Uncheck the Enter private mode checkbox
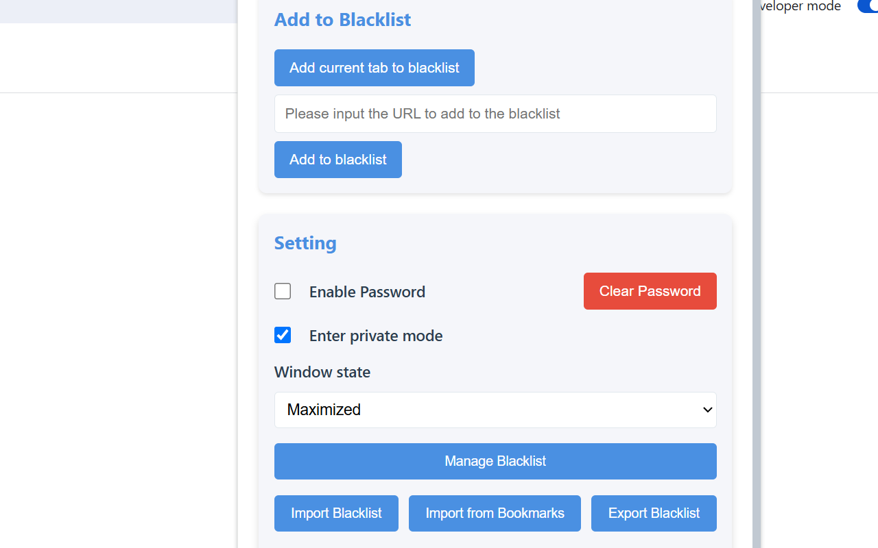 click(x=283, y=335)
